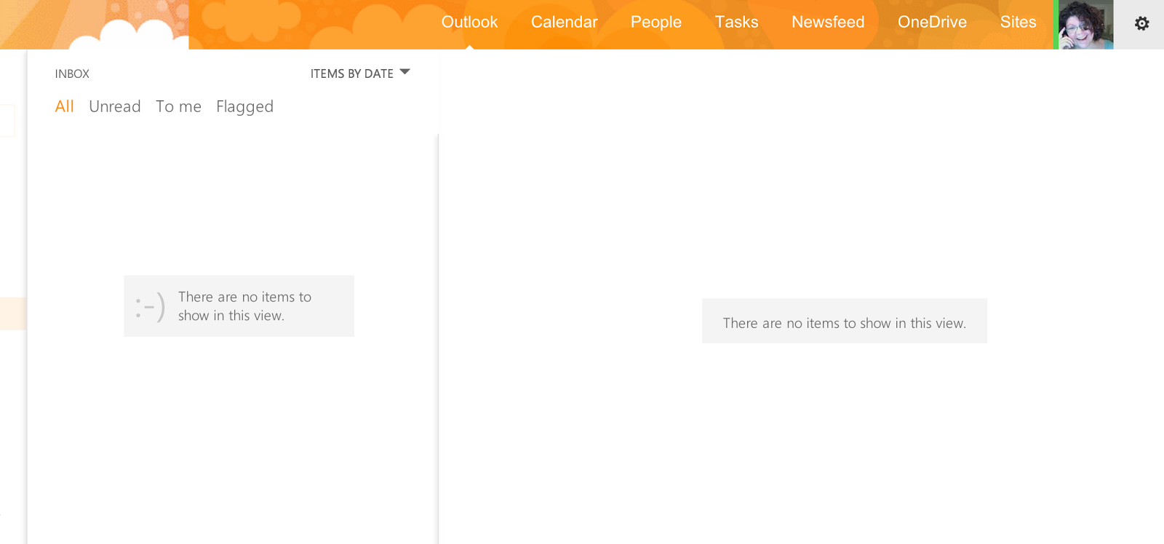The height and width of the screenshot is (544, 1164).
Task: Open the People tab
Action: pyautogui.click(x=655, y=23)
